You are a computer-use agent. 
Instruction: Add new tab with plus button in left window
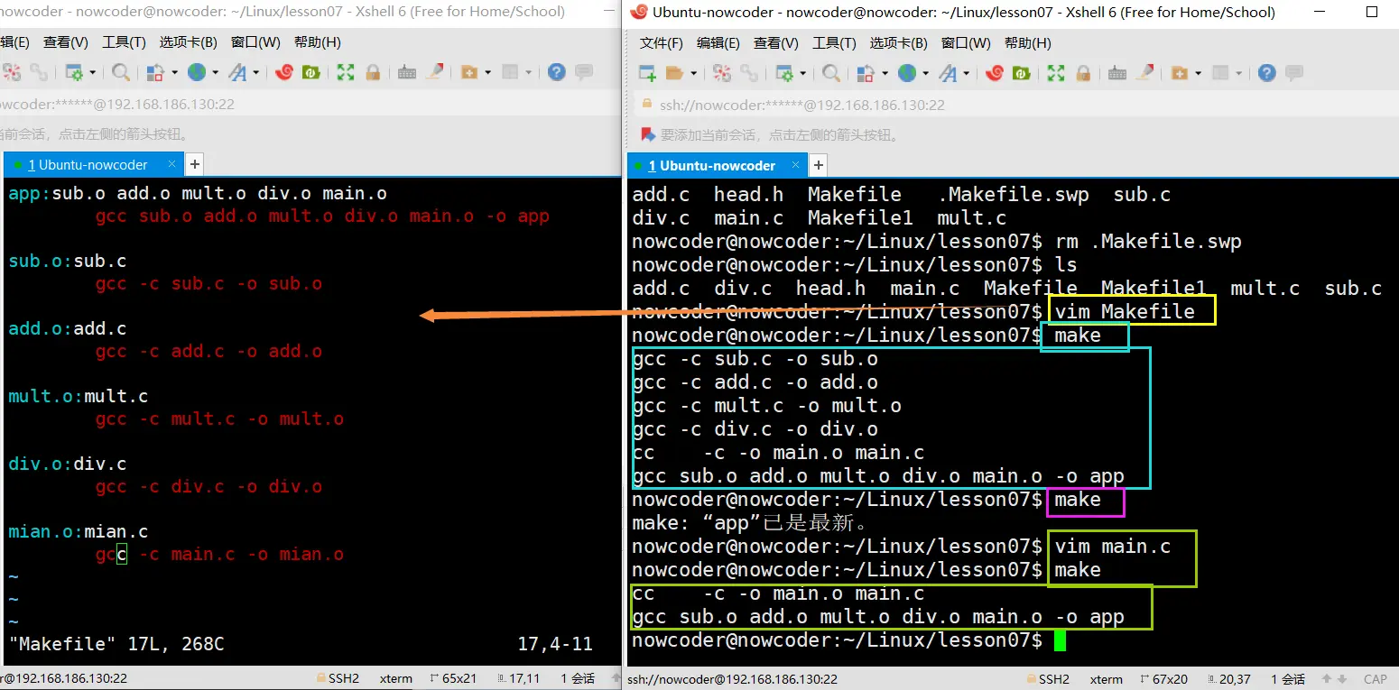[x=194, y=165]
